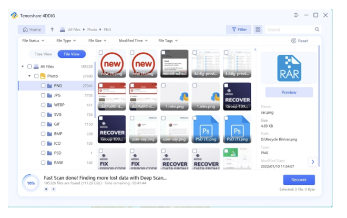The image size is (347, 218).
Task: Click the PNG folder icon
Action: [x=49, y=86]
